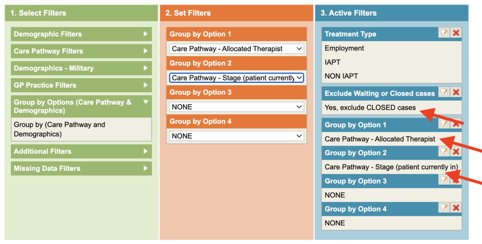The width and height of the screenshot is (482, 244).
Task: Expand Demographics - Military filters
Action: (81, 68)
